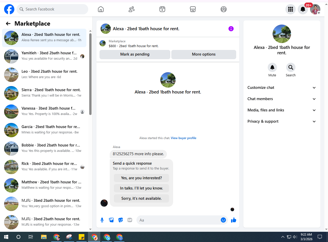Viewport: 328px width, 242px height.
Task: Open the apps grid menu icon
Action: tap(291, 9)
